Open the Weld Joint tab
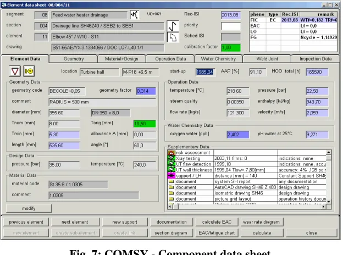 pyautogui.click(x=267, y=59)
